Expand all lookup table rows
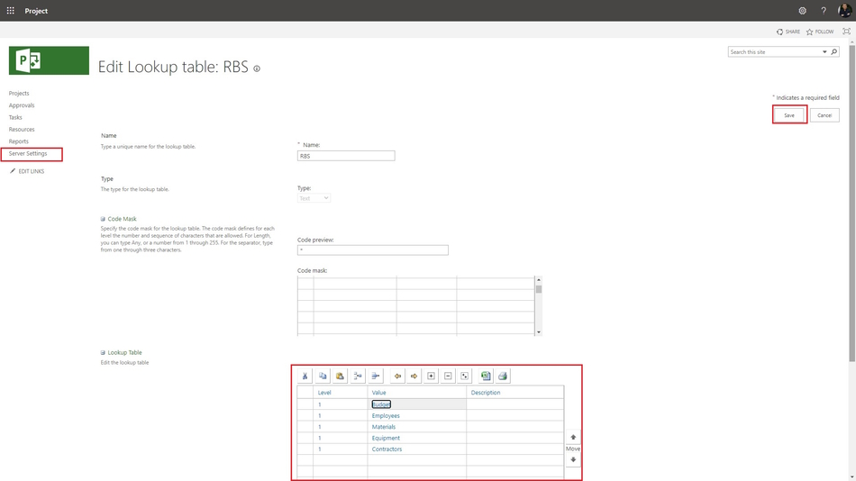856x481 pixels. 465,376
